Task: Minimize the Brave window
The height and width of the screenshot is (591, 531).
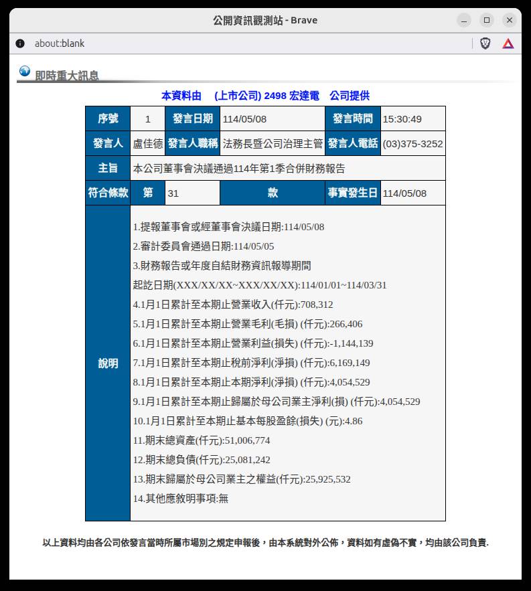Action: coord(464,20)
